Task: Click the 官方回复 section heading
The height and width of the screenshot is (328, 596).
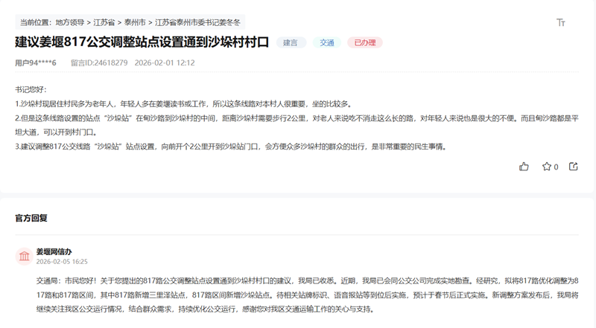Action: (x=31, y=218)
